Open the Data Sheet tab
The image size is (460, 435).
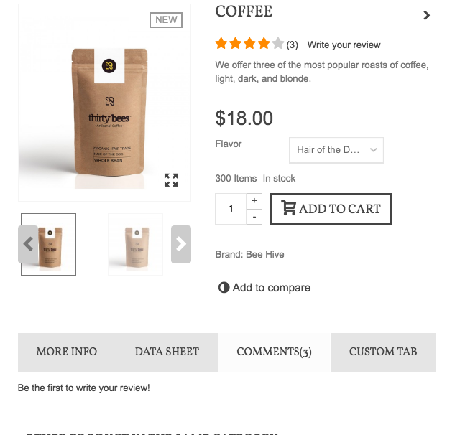[167, 352]
